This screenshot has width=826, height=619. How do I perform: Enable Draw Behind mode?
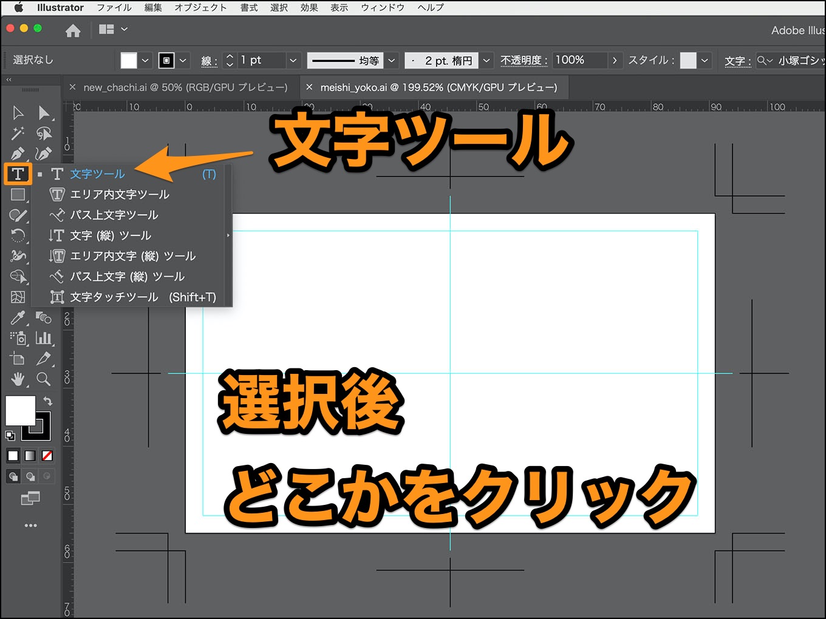point(30,476)
